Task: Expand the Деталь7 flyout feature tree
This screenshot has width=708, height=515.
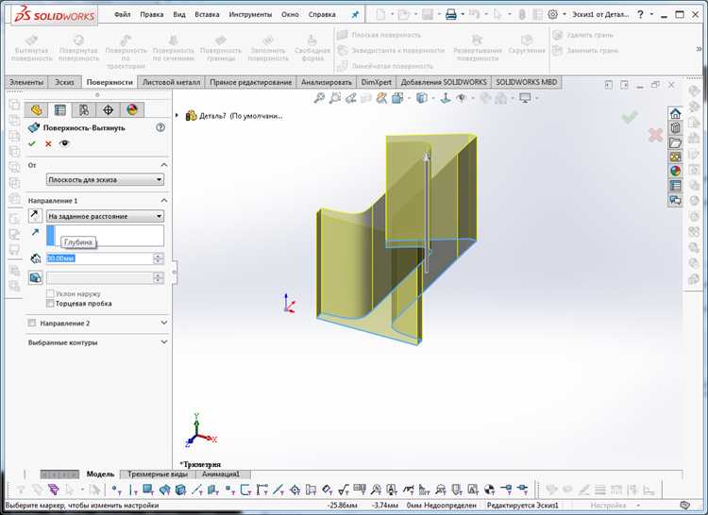Action: 177,116
